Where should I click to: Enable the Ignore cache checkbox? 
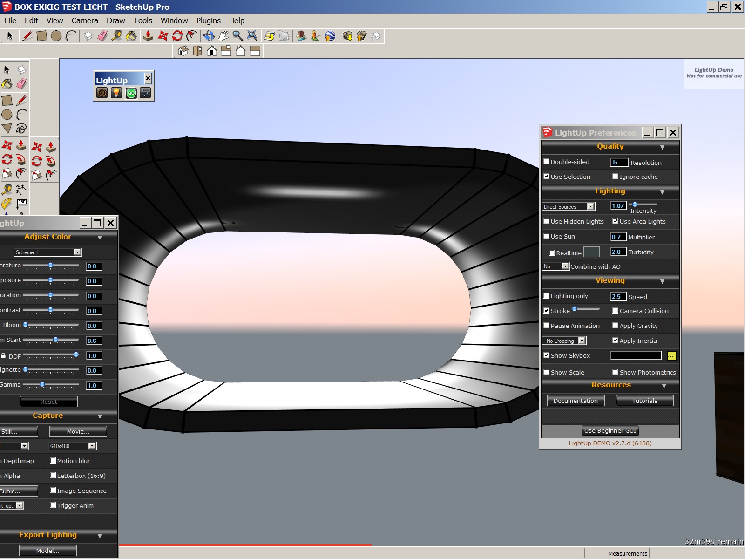click(x=616, y=177)
